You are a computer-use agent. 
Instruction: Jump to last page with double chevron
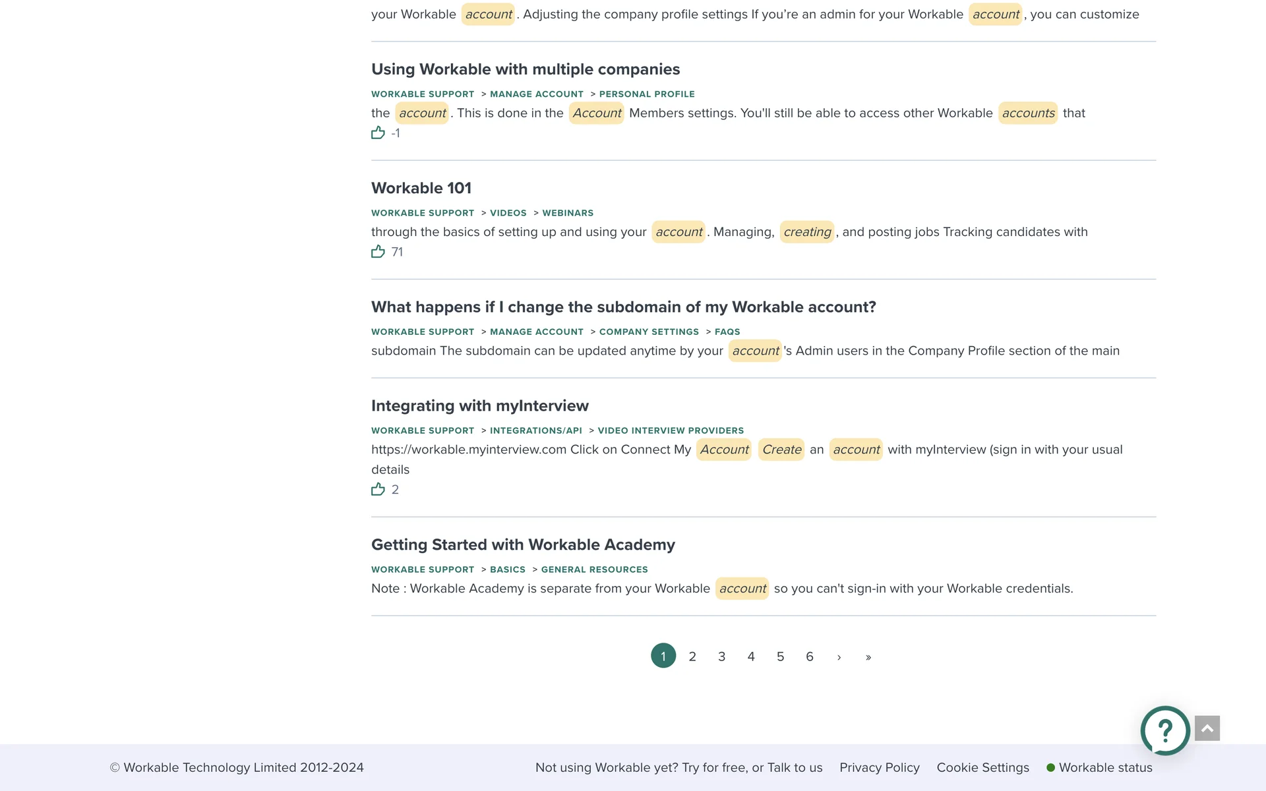click(868, 657)
